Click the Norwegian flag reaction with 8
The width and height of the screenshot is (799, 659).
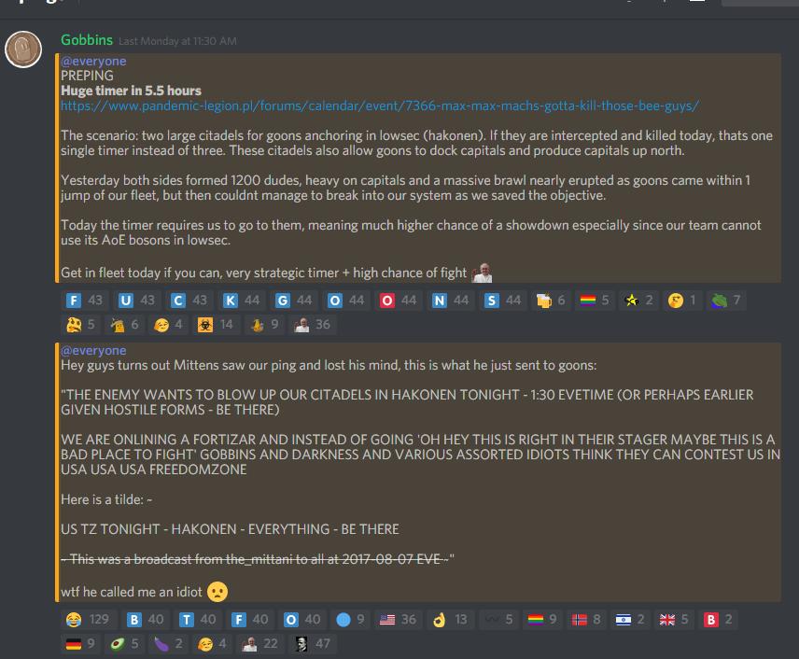coord(587,619)
